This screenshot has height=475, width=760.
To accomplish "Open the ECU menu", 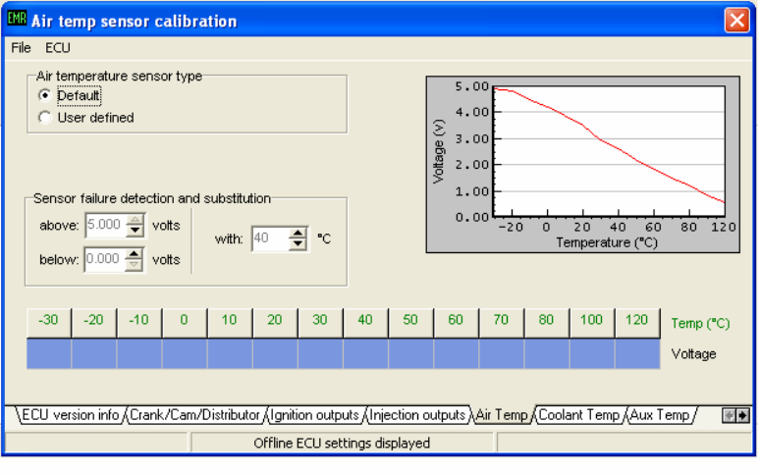I will [x=58, y=48].
